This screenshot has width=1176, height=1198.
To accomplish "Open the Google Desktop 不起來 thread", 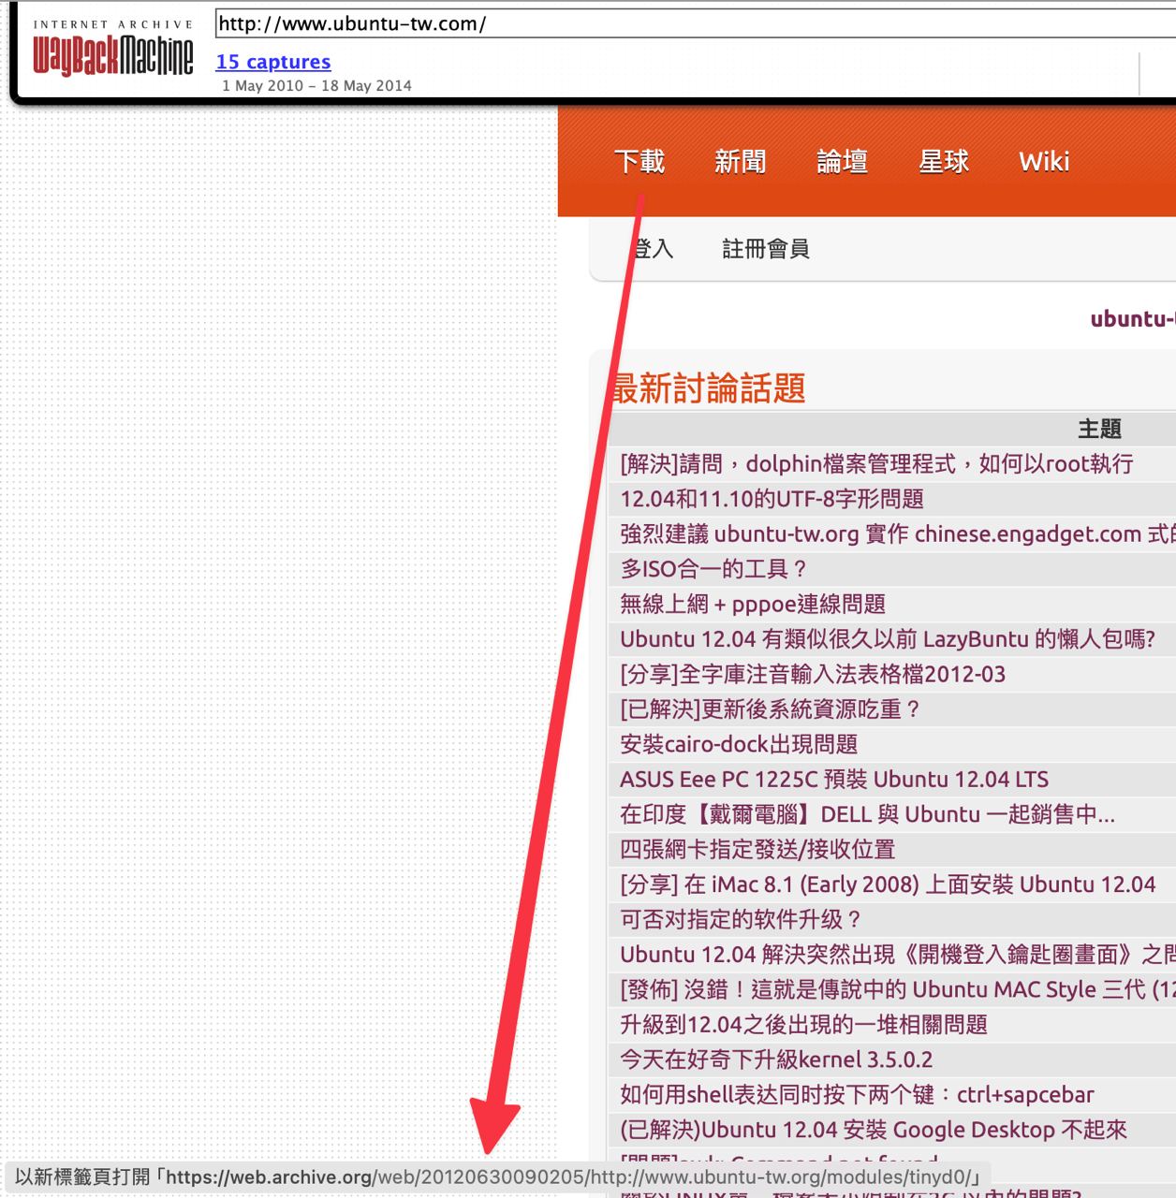I will coord(873,1131).
